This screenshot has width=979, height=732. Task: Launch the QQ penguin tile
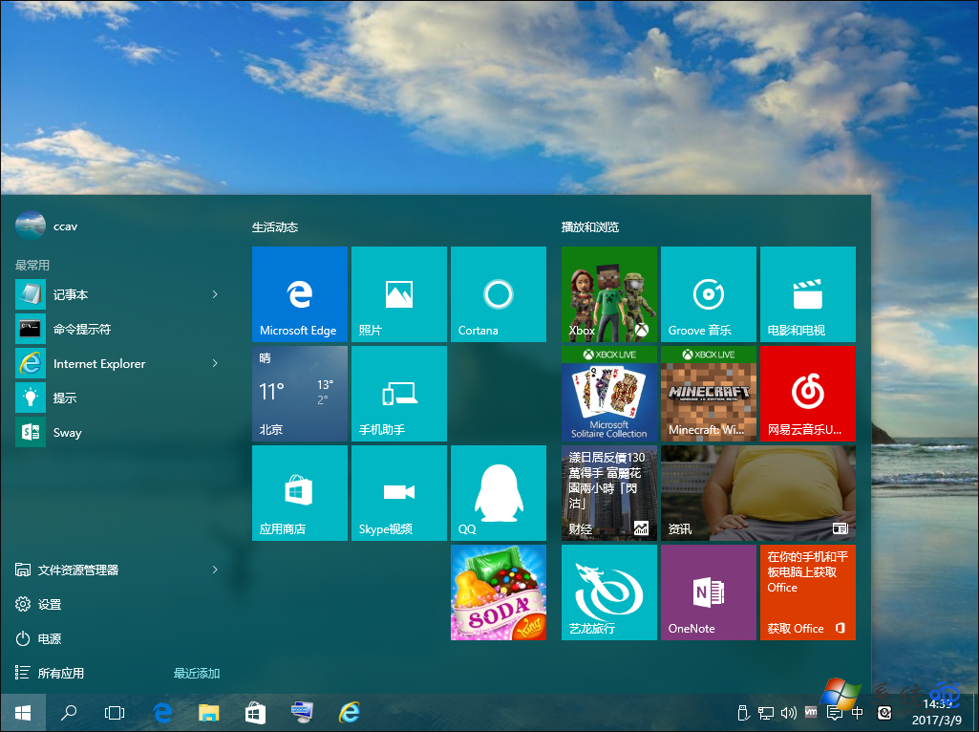click(499, 493)
